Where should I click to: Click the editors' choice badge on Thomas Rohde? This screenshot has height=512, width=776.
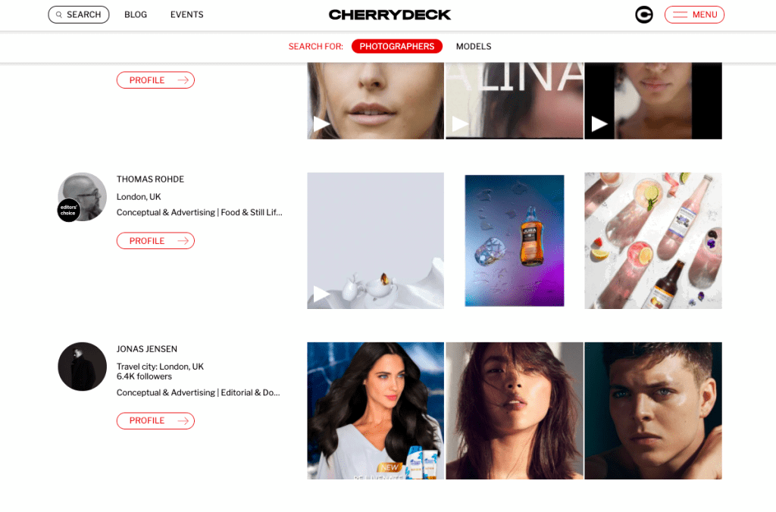click(x=68, y=211)
